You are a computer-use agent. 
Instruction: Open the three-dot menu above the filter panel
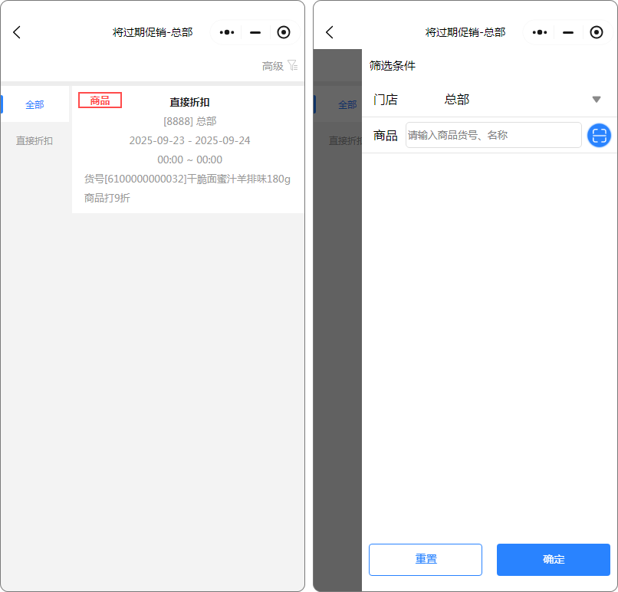pos(539,32)
